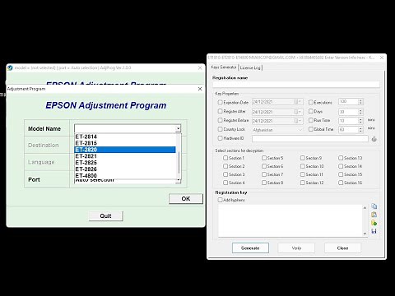Select the highlighted ET-2820 model

click(125, 150)
